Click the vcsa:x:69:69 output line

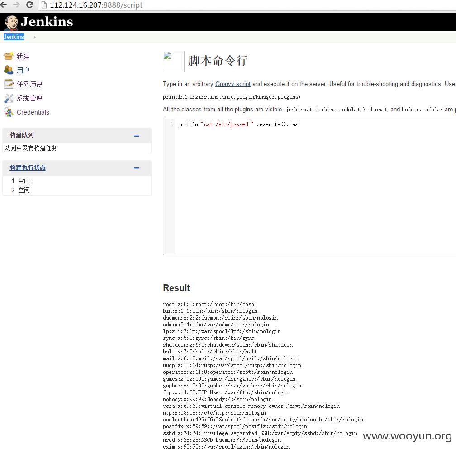251,406
